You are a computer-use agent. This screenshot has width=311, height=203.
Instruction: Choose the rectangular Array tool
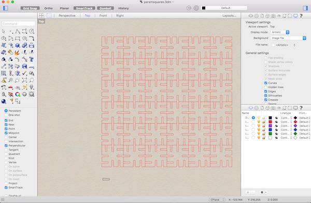click(4, 74)
